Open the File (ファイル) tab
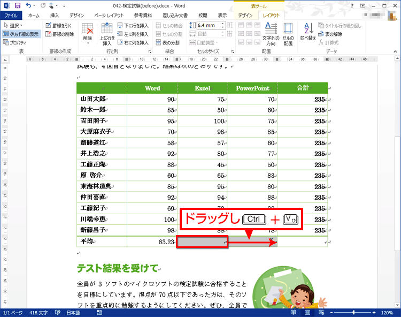 pos(11,16)
